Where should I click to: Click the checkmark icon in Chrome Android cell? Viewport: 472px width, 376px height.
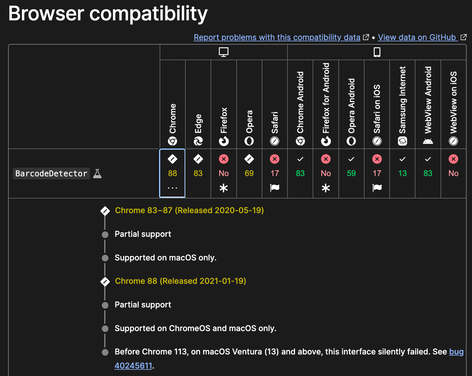point(300,159)
